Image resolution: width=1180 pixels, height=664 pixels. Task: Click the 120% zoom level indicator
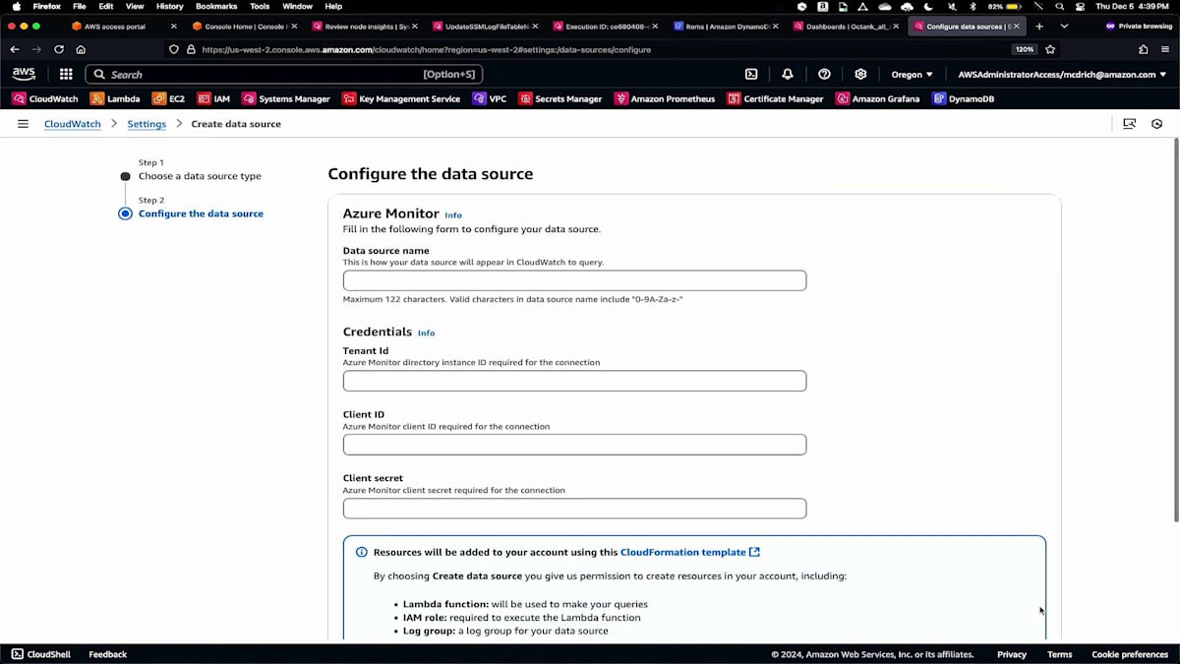[1025, 49]
